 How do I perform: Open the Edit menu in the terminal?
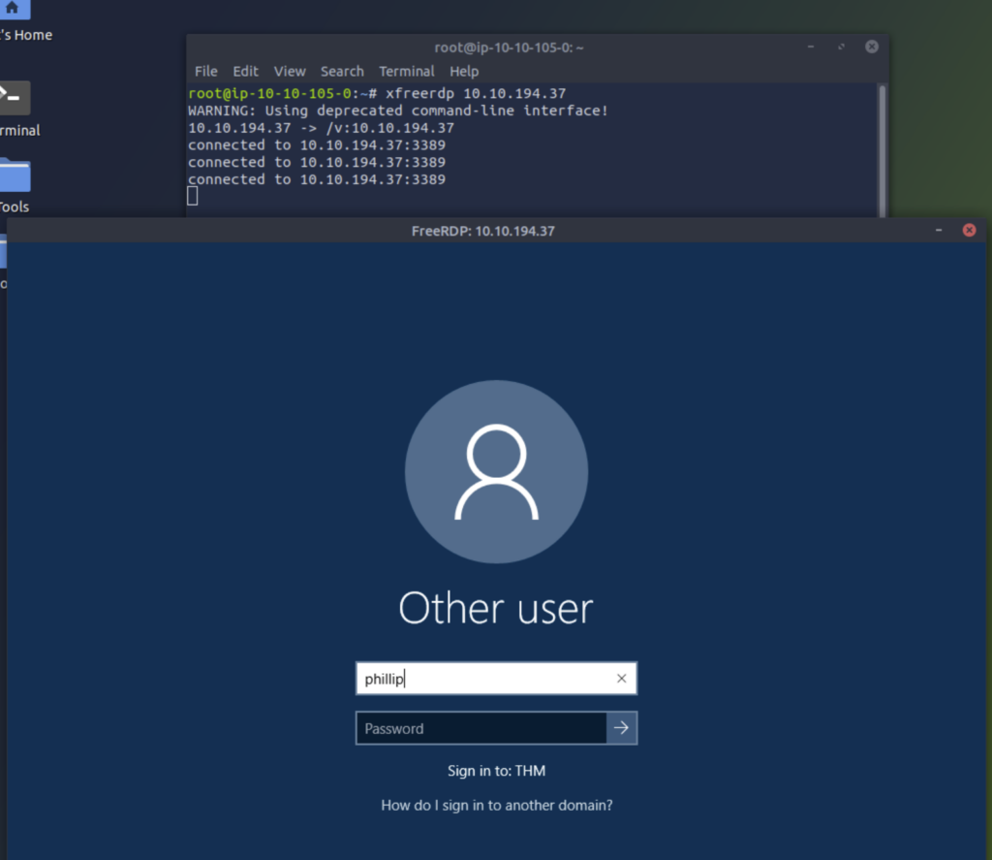[x=245, y=71]
